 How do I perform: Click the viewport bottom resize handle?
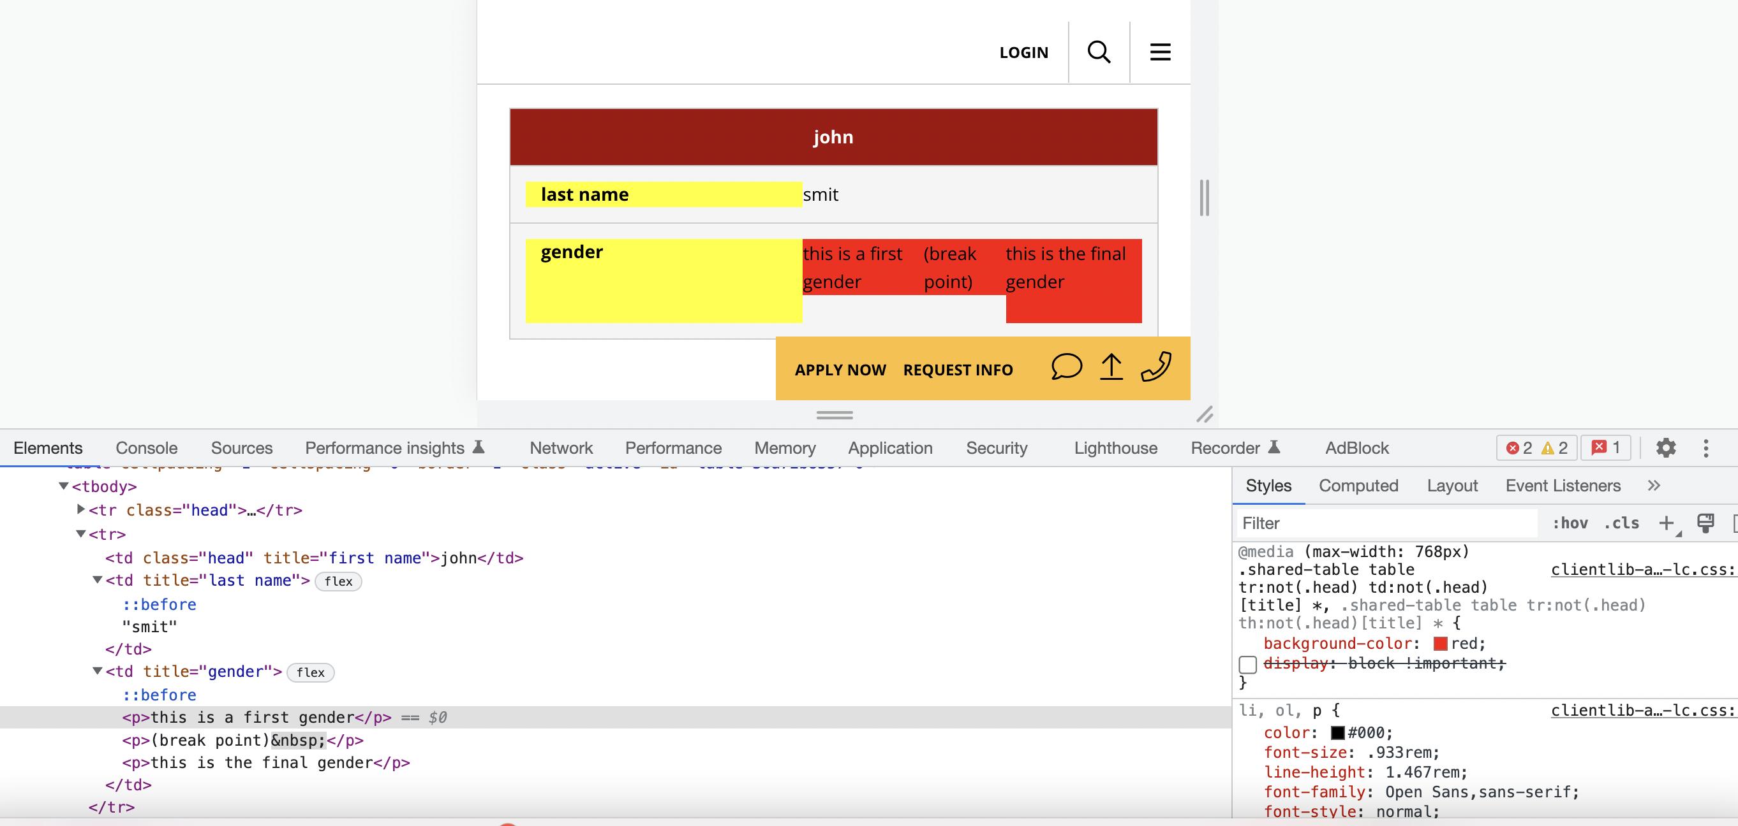[835, 415]
